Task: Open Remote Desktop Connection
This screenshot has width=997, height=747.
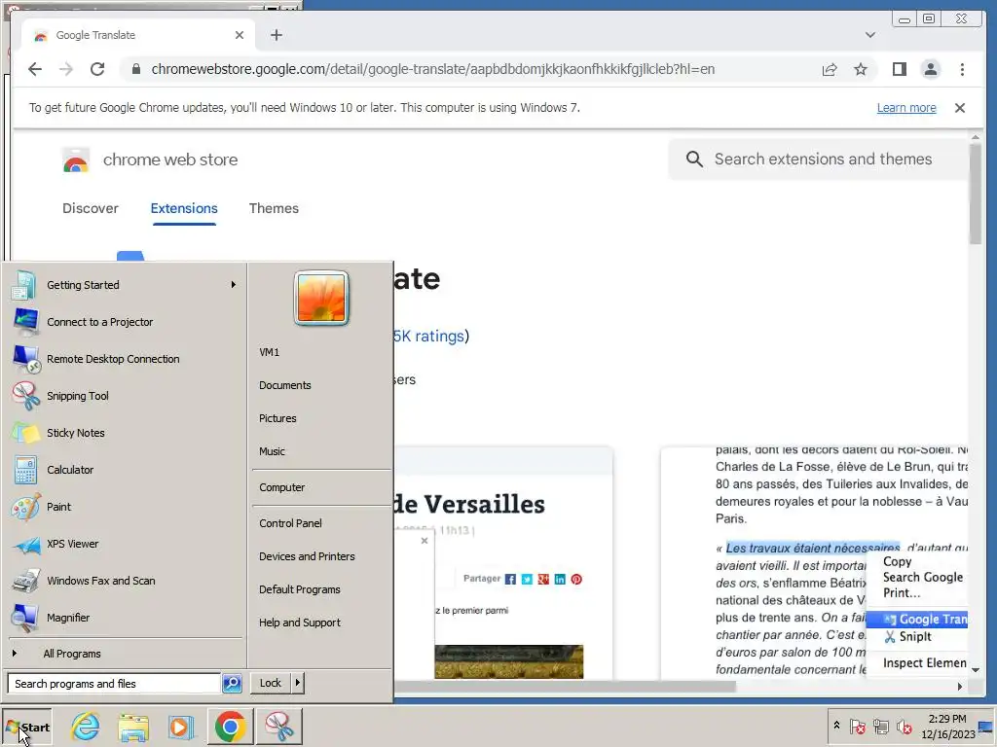Action: (124, 359)
